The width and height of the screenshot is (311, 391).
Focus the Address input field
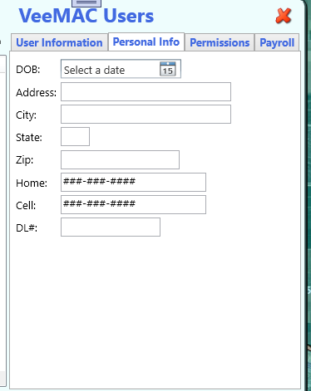[146, 91]
